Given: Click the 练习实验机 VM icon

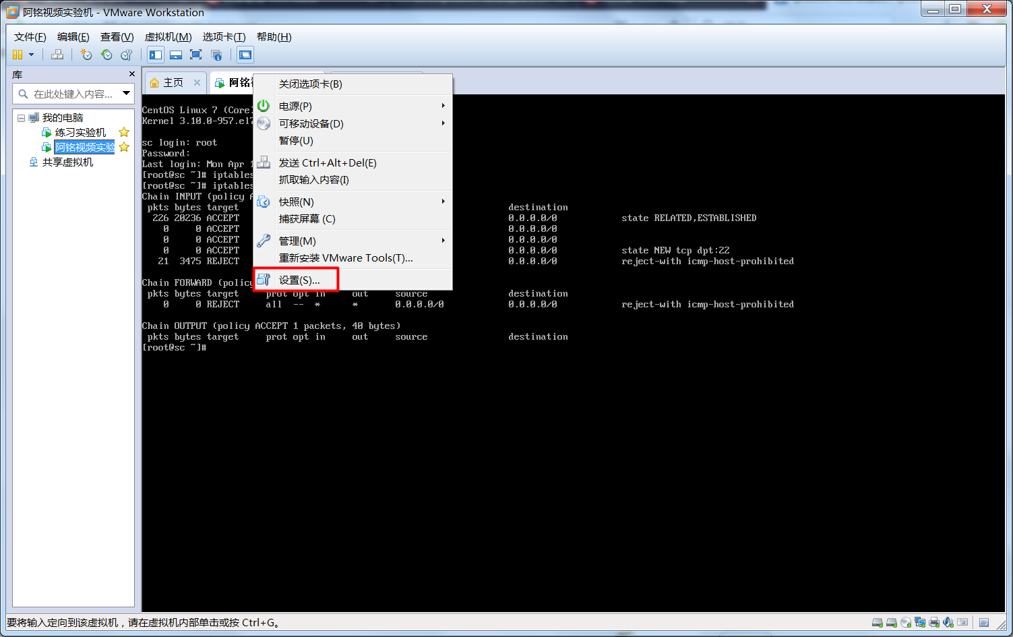Looking at the screenshot, I should 47,133.
